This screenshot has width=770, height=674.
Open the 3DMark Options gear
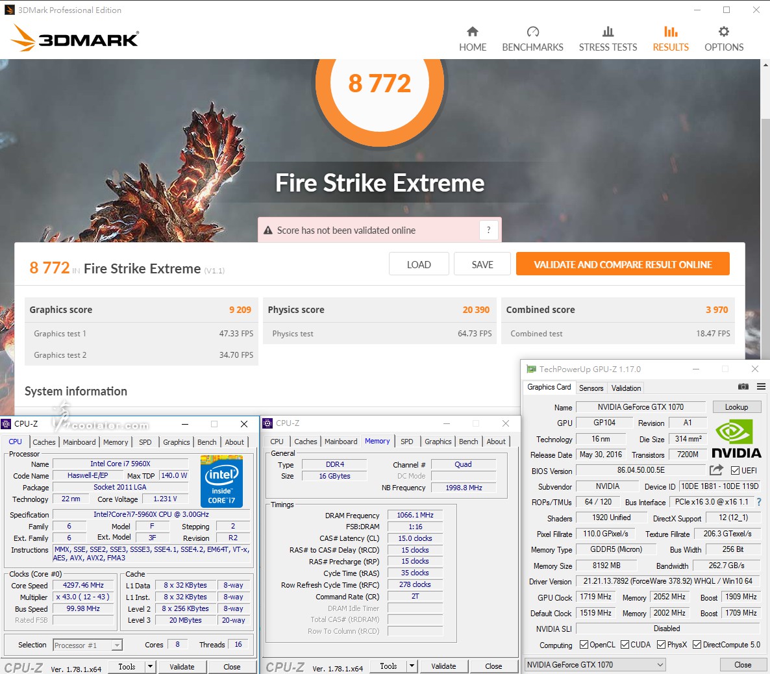[x=724, y=40]
